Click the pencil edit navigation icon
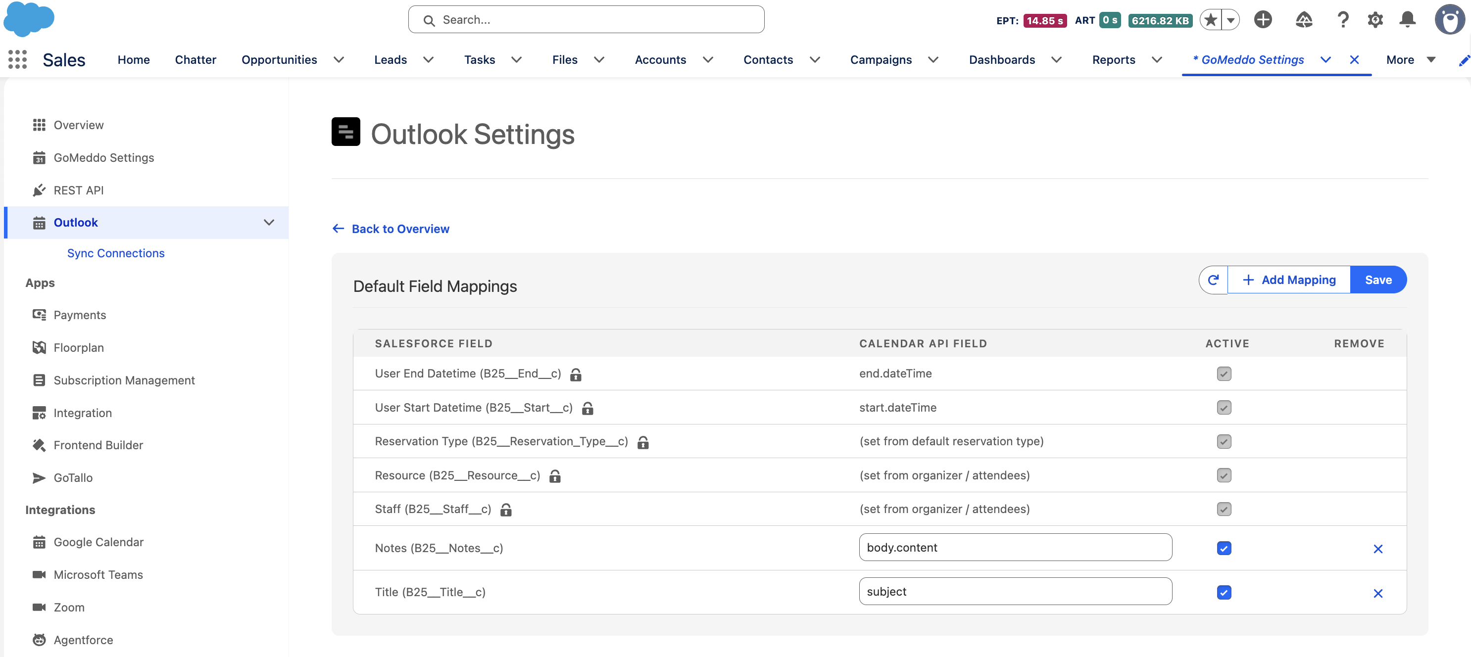 point(1464,60)
